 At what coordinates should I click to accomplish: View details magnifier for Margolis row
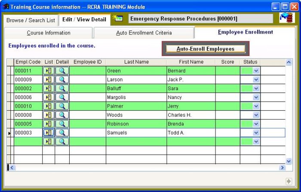62,97
